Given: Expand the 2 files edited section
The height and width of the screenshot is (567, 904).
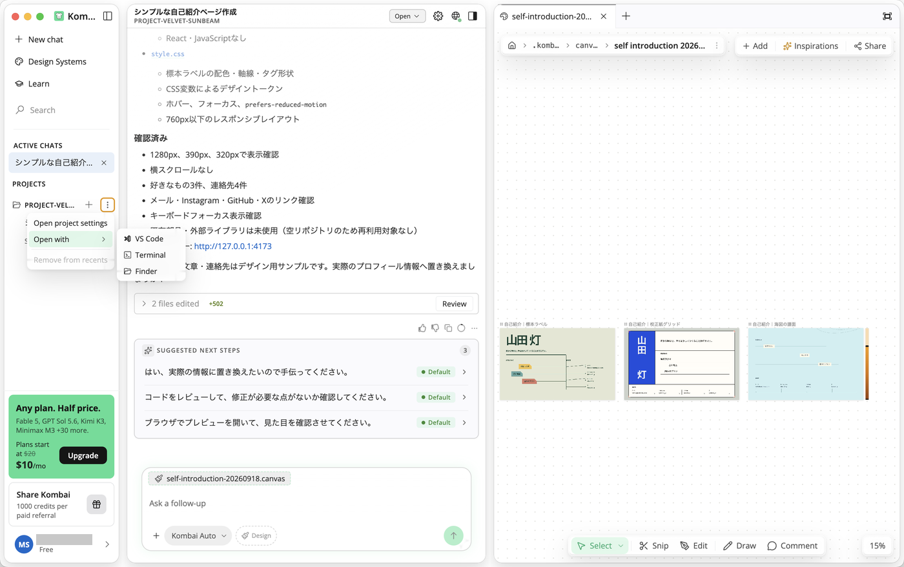Looking at the screenshot, I should coord(144,304).
